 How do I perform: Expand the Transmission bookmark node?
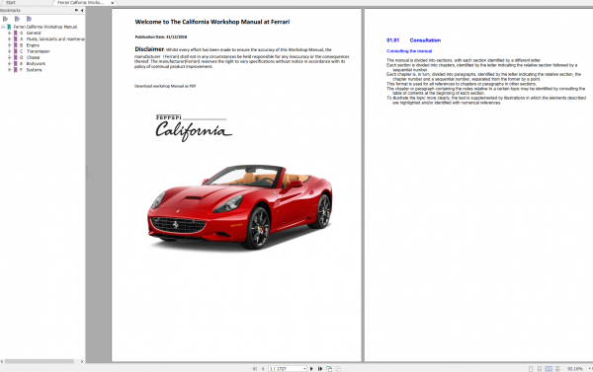[10, 51]
